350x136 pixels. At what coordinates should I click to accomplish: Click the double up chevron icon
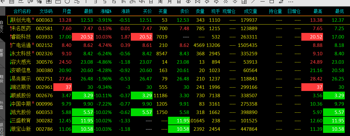coord(225,2)
